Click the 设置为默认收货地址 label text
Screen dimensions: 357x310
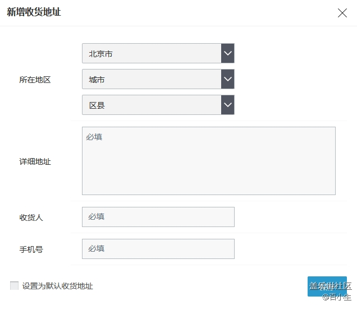coord(57,286)
